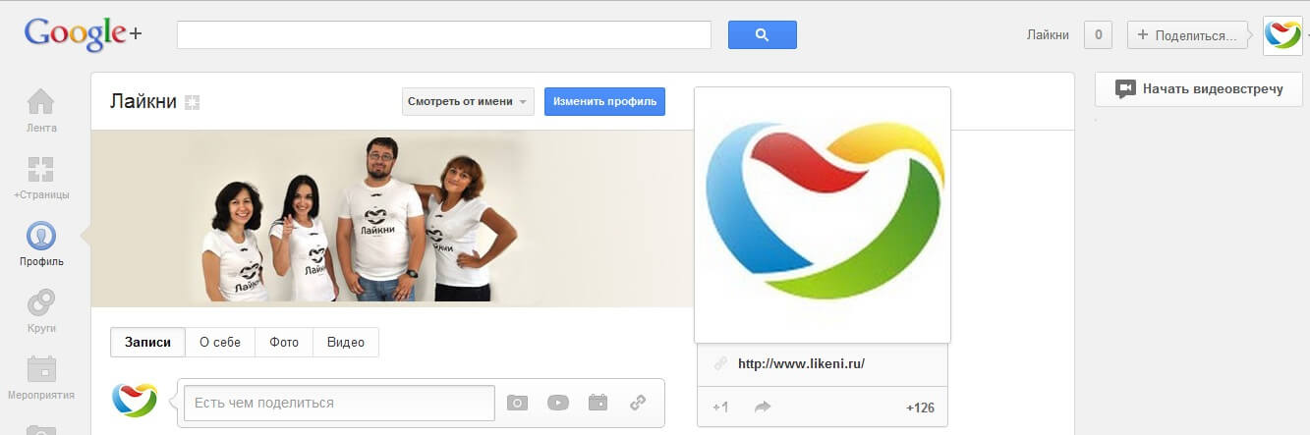Switch to the Фото tab
This screenshot has height=435, width=1310.
(284, 343)
